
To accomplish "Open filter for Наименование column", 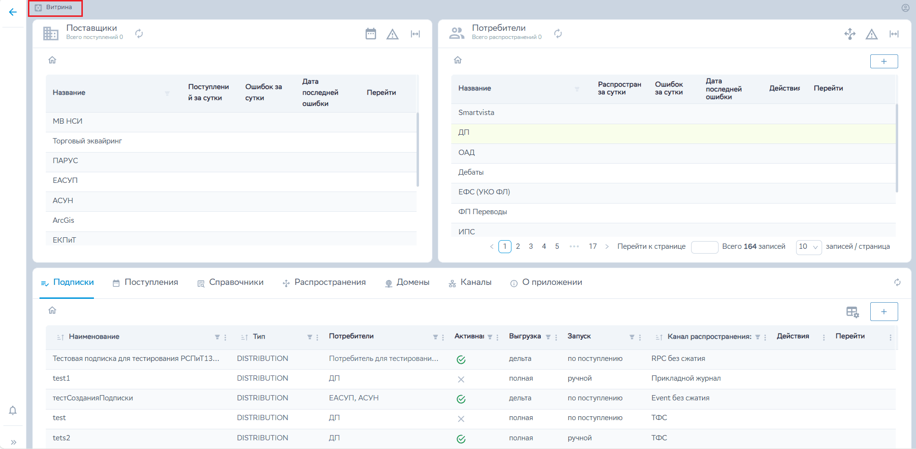I will [x=217, y=337].
